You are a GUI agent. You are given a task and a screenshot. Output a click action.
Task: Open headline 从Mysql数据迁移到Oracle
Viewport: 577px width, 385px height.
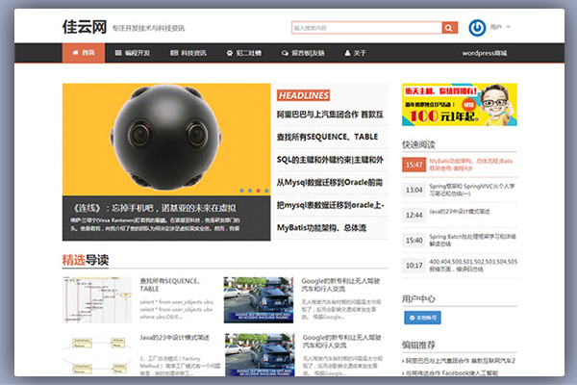coord(330,182)
